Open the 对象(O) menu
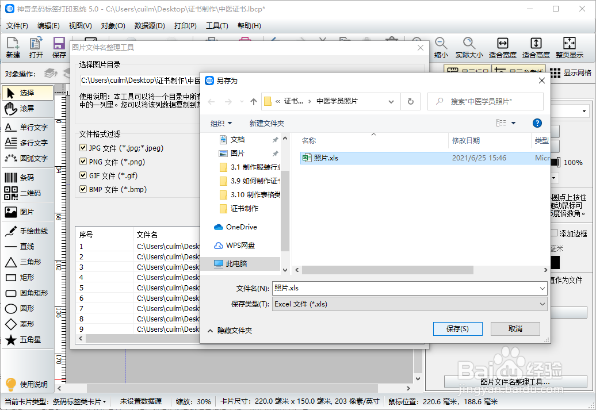This screenshot has width=596, height=410. click(x=113, y=26)
